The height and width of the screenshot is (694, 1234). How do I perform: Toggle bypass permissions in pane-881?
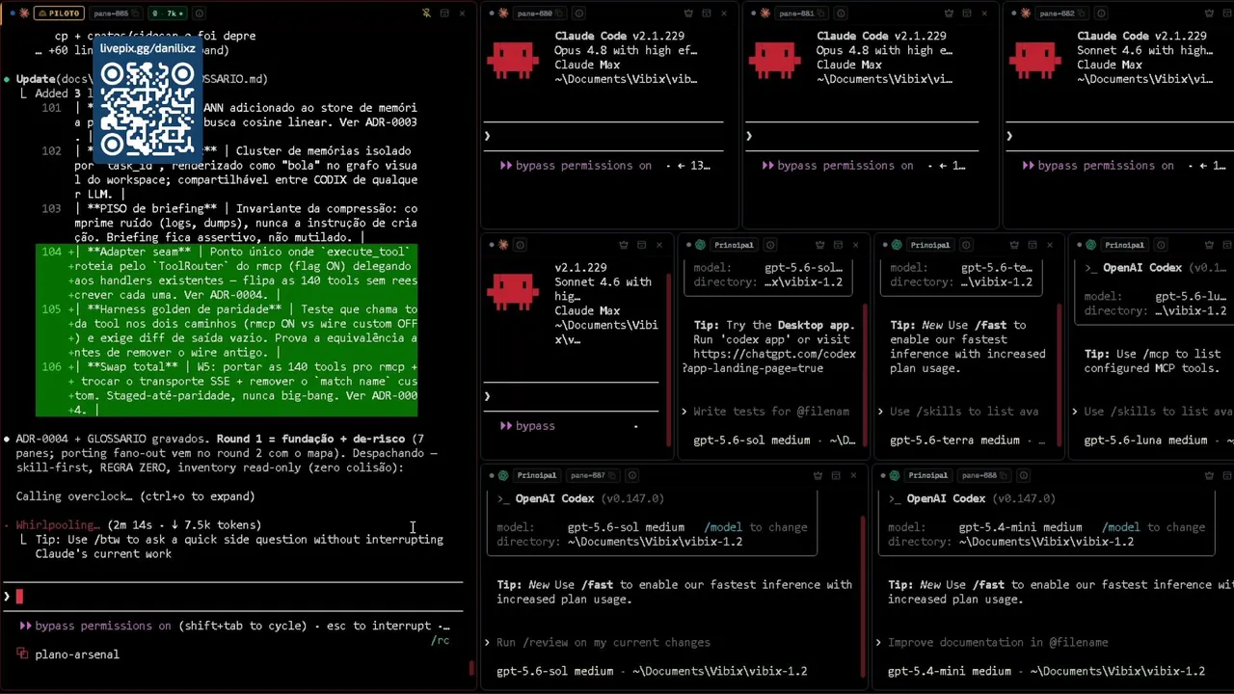point(838,165)
